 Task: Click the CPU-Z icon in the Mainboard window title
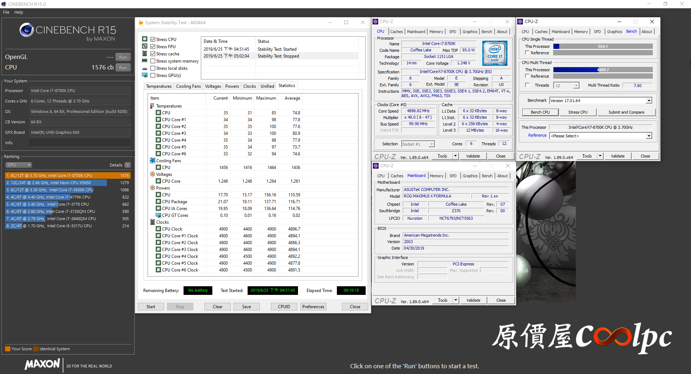point(376,166)
